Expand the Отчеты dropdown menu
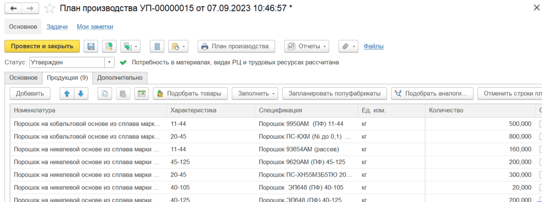The height and width of the screenshot is (202, 542). (307, 46)
